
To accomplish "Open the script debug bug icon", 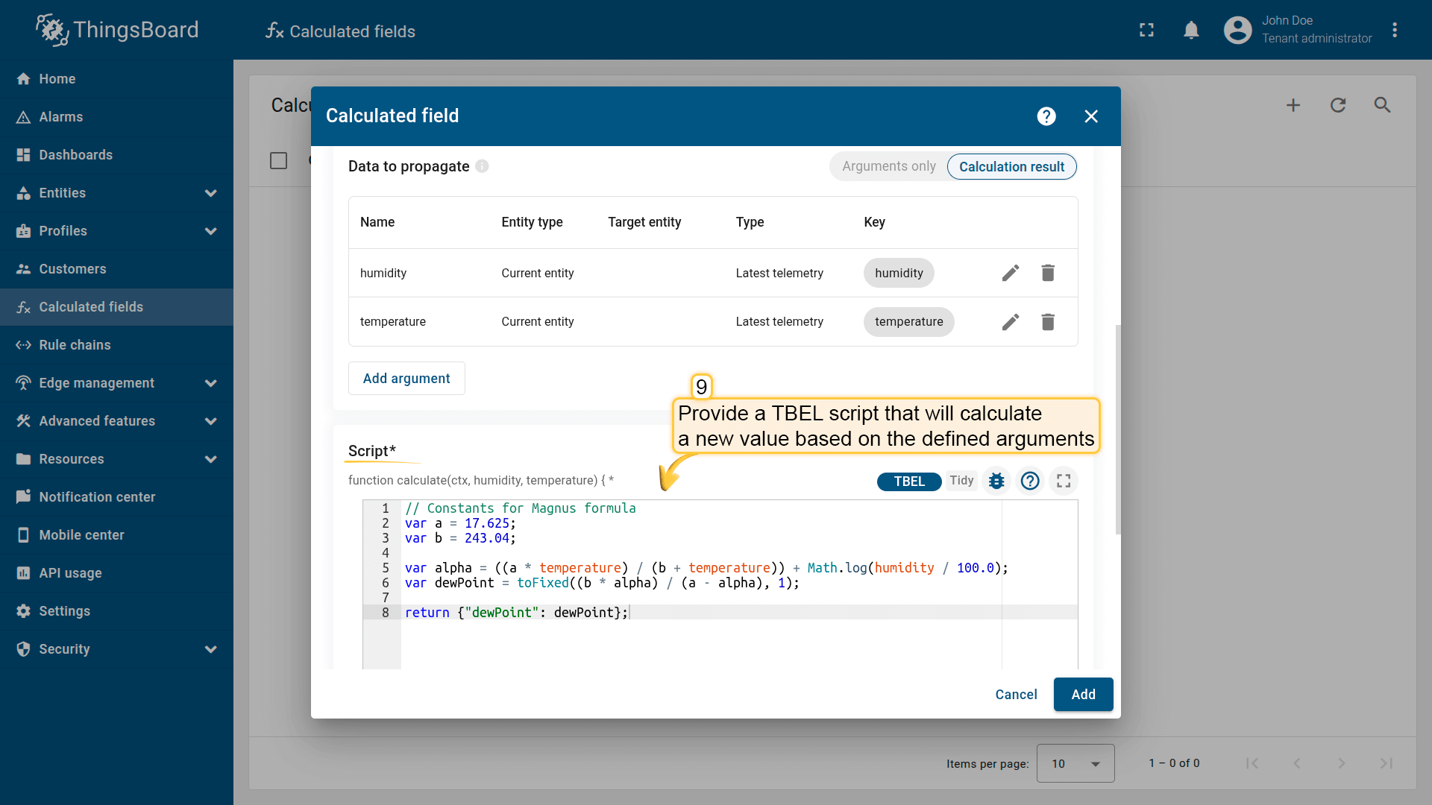I will point(996,481).
